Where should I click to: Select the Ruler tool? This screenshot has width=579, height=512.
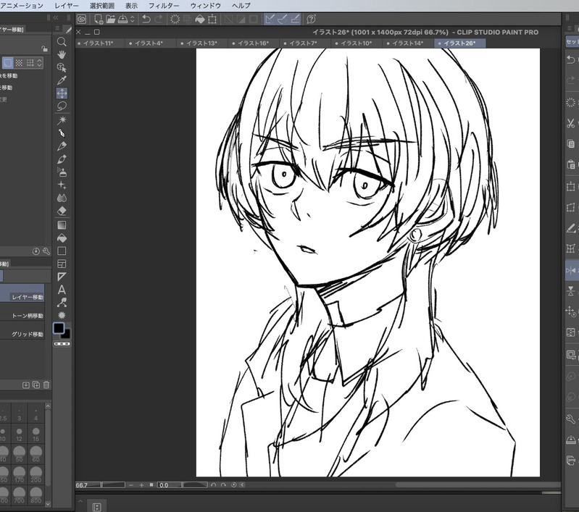point(62,277)
